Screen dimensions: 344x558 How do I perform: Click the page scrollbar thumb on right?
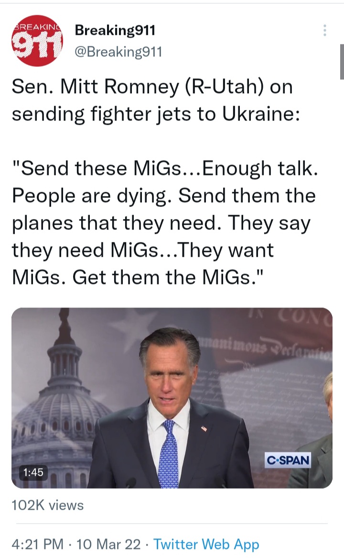342,61
